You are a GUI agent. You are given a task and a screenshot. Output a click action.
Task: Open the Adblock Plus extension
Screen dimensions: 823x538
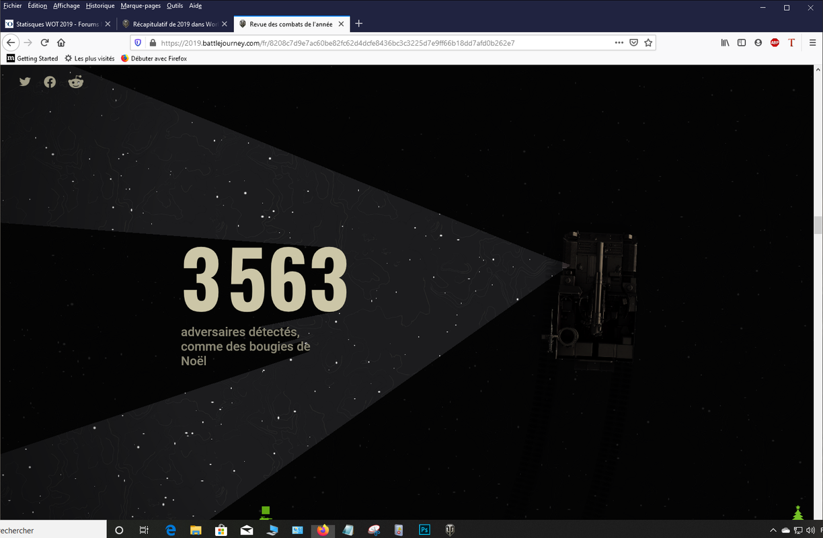click(775, 42)
